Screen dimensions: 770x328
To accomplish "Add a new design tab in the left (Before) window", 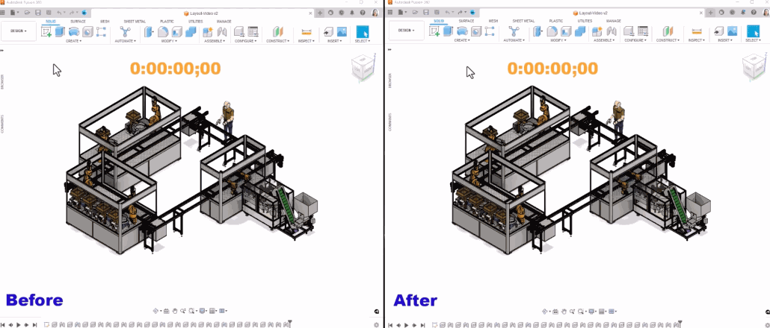I will click(x=320, y=13).
